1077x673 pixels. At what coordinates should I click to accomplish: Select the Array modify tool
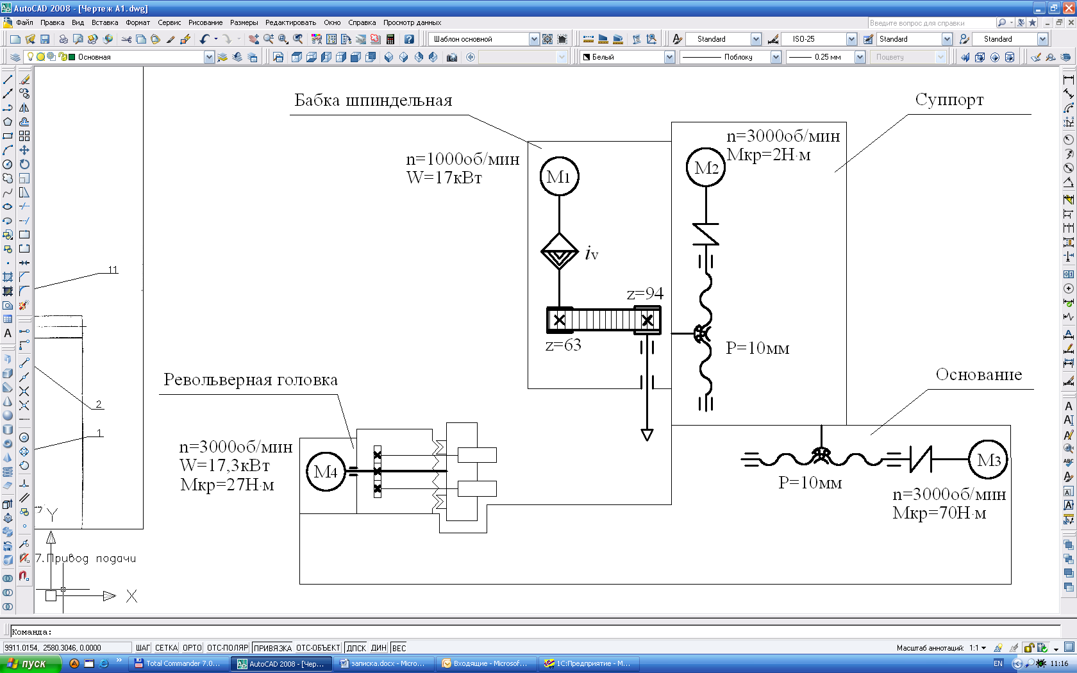pos(24,136)
